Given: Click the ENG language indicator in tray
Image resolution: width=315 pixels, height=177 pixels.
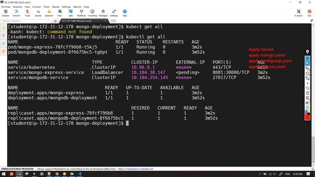Looking at the screenshot, I should click(x=287, y=174).
